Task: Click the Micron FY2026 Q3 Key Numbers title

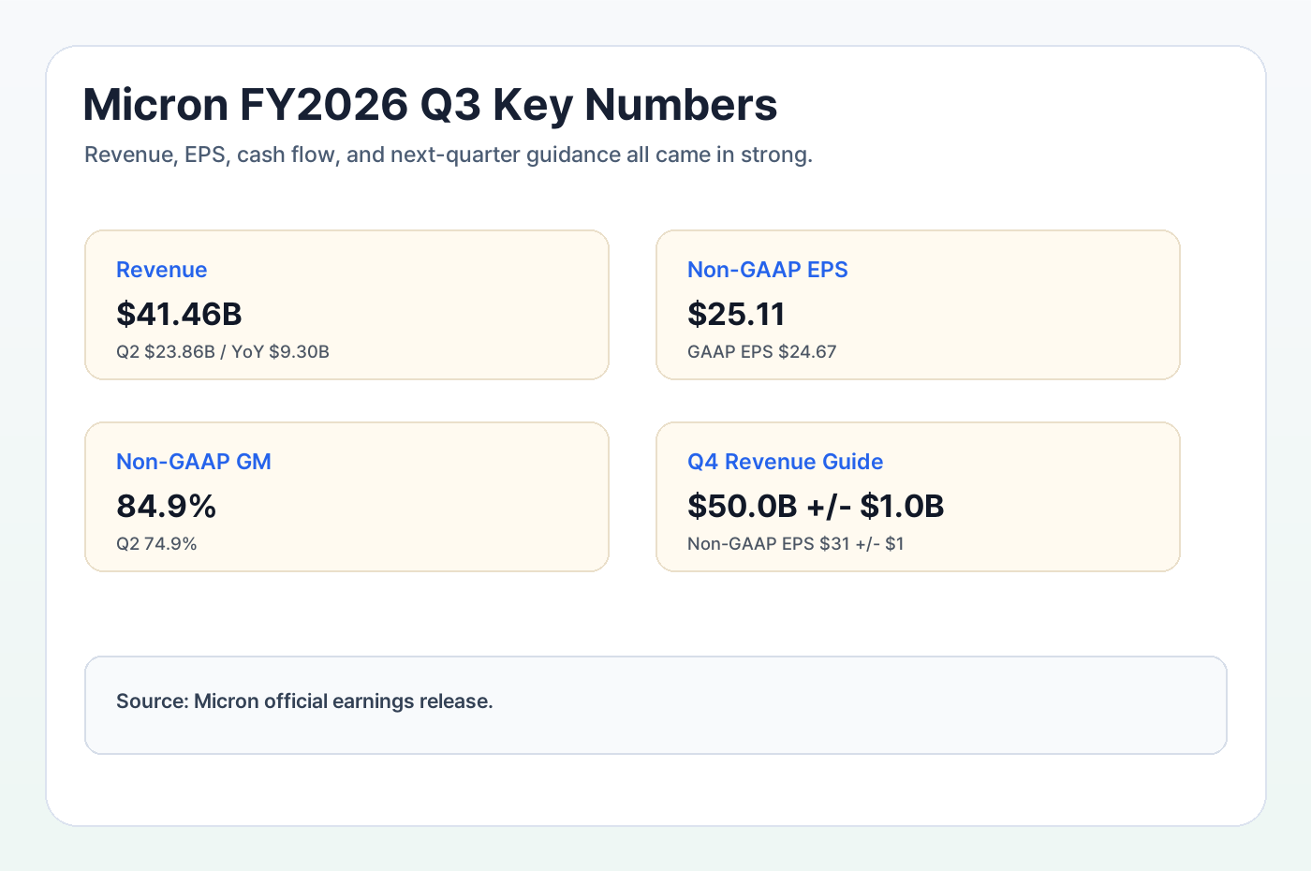Action: (430, 105)
